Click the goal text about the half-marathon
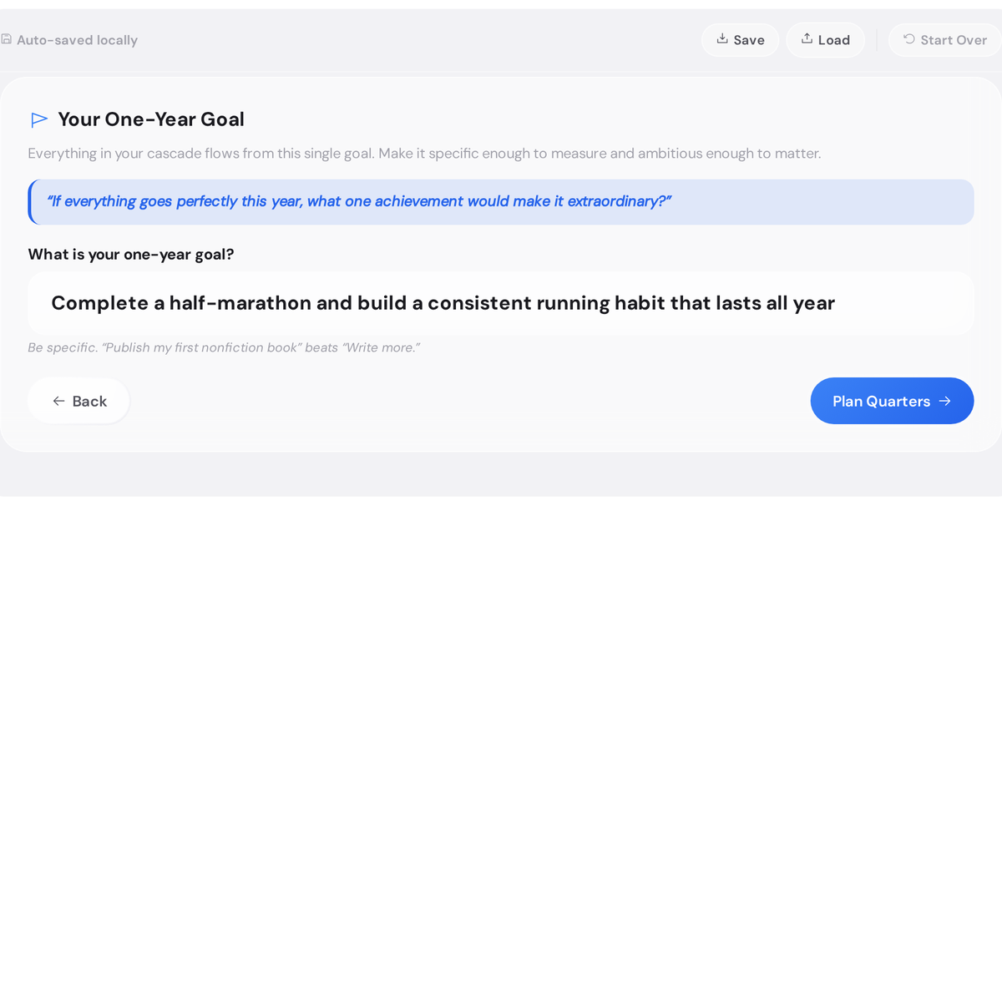1002x1002 pixels. click(x=443, y=302)
